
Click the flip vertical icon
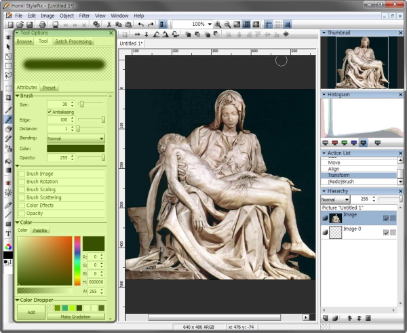(x=147, y=35)
